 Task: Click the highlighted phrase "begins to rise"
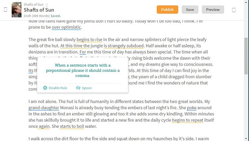click(89, 40)
